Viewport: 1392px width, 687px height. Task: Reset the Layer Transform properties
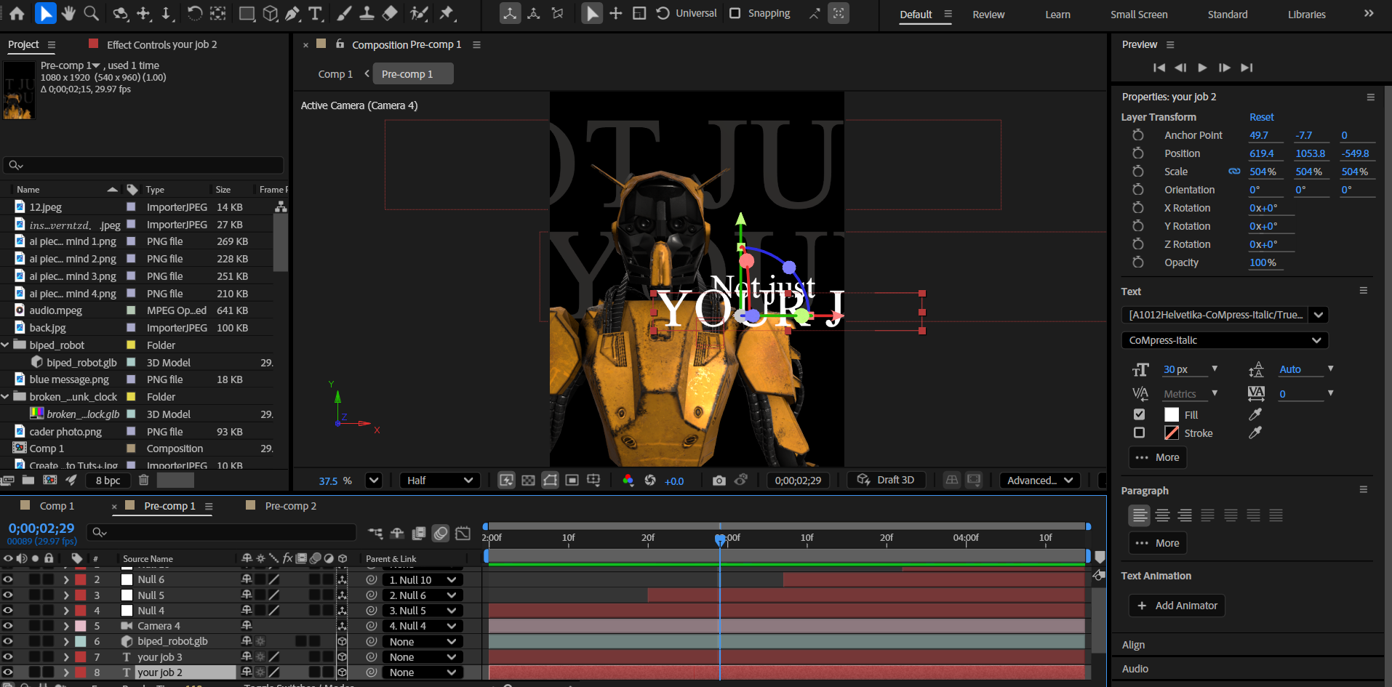[x=1261, y=117]
